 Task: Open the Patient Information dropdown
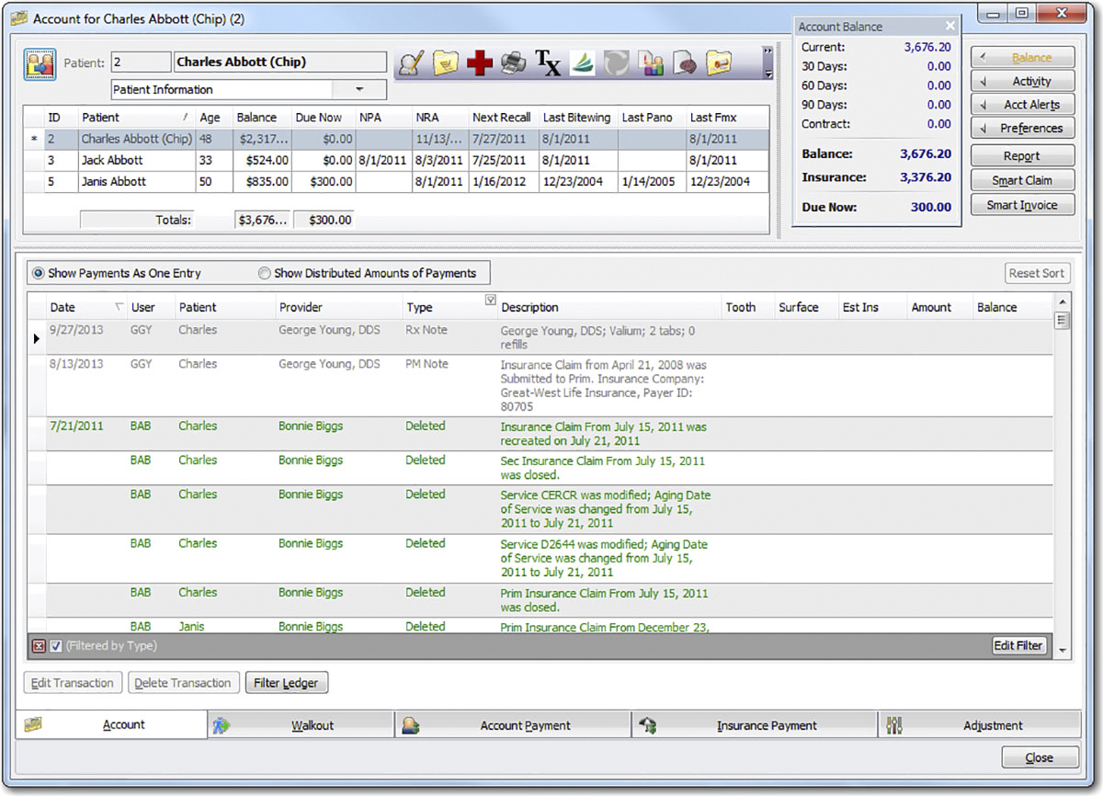point(359,89)
